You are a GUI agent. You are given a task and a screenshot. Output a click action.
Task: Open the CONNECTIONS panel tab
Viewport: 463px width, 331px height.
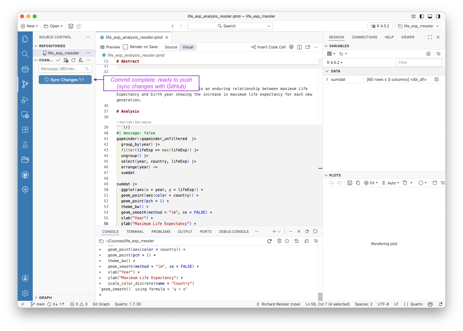click(364, 37)
